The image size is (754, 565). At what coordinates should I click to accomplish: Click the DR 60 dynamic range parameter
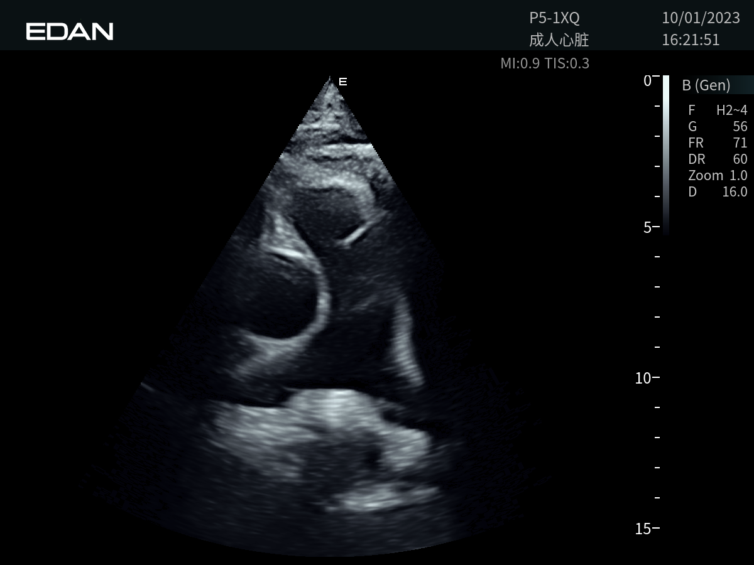pyautogui.click(x=718, y=159)
